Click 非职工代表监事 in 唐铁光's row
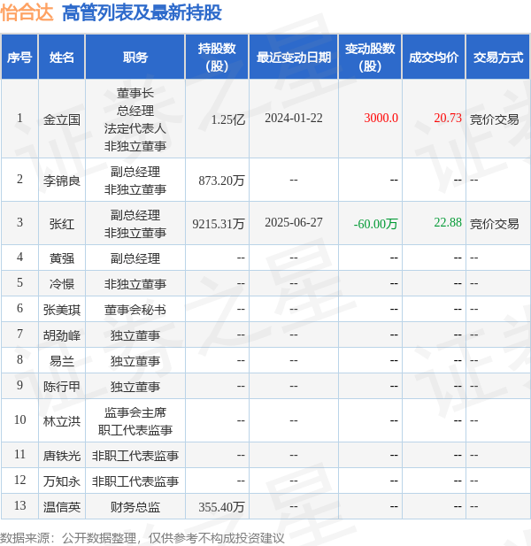This screenshot has width=531, height=546. (135, 456)
